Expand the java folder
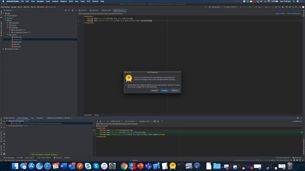 (6, 18)
